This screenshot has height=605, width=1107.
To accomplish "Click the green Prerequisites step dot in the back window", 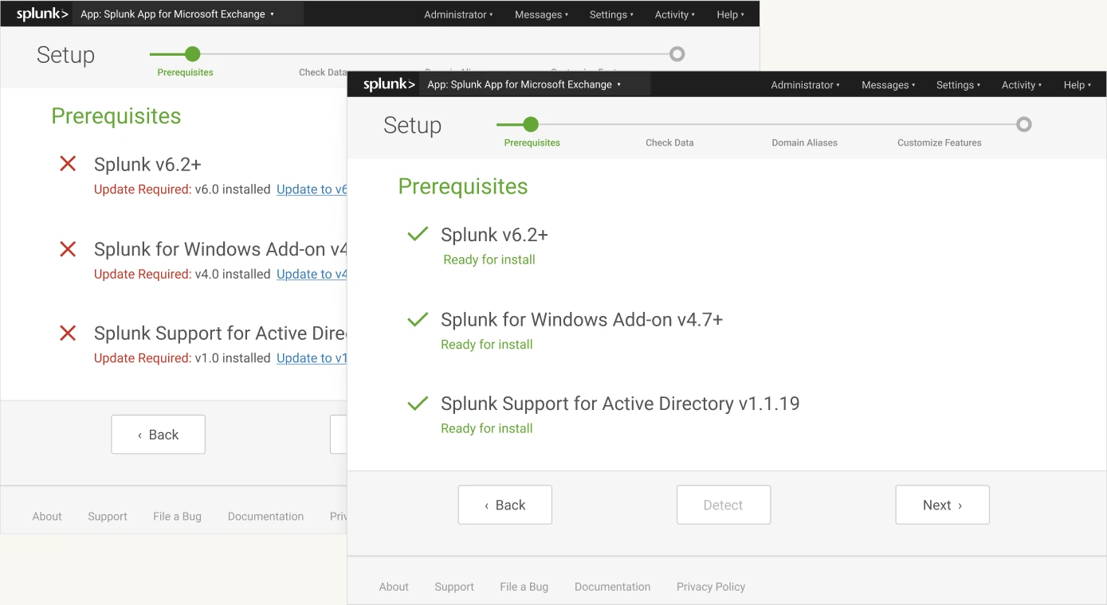I will [192, 54].
